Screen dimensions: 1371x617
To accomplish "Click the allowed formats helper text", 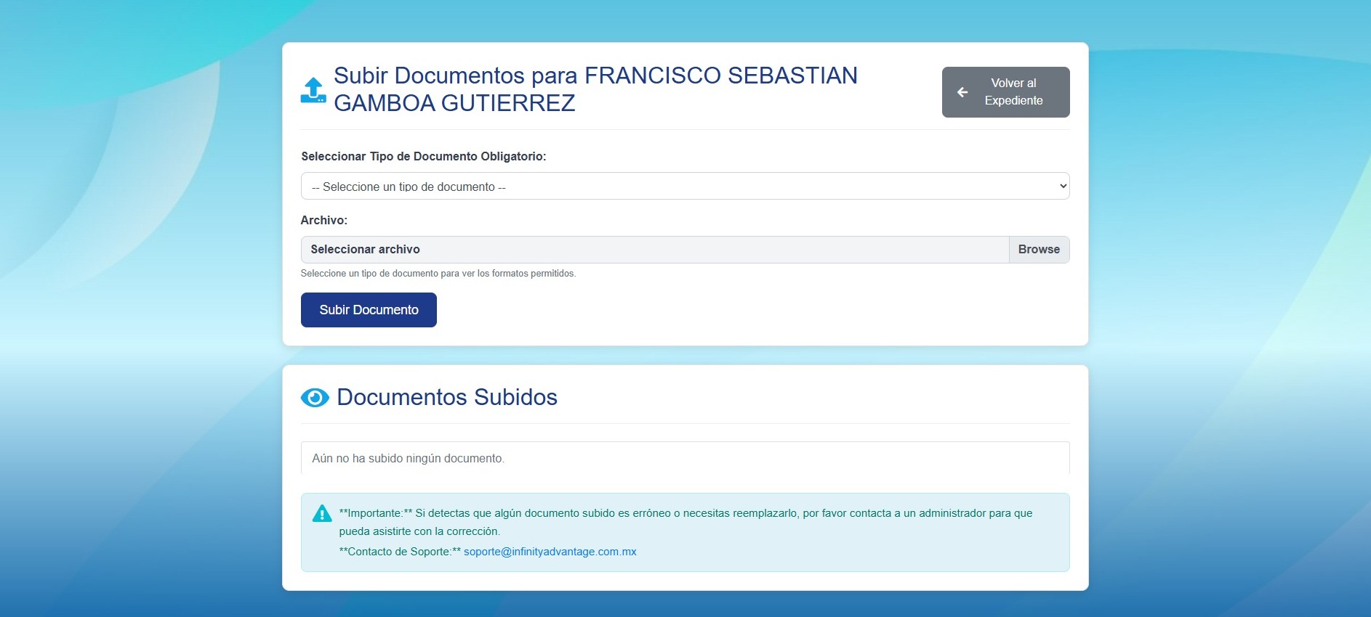I will (x=438, y=274).
